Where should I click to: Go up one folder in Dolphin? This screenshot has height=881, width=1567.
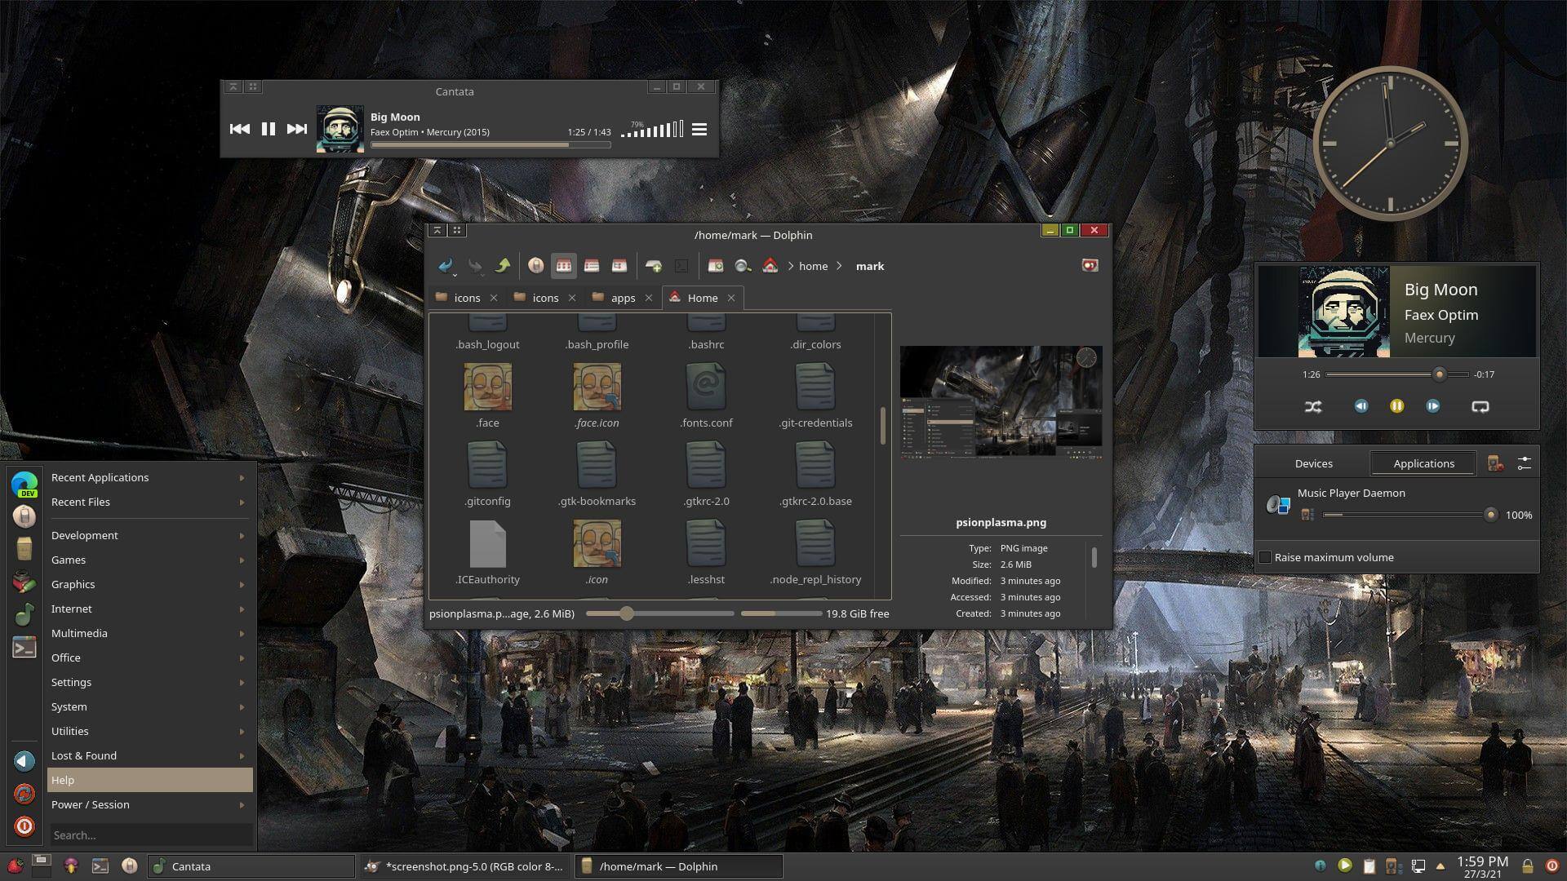click(x=503, y=266)
